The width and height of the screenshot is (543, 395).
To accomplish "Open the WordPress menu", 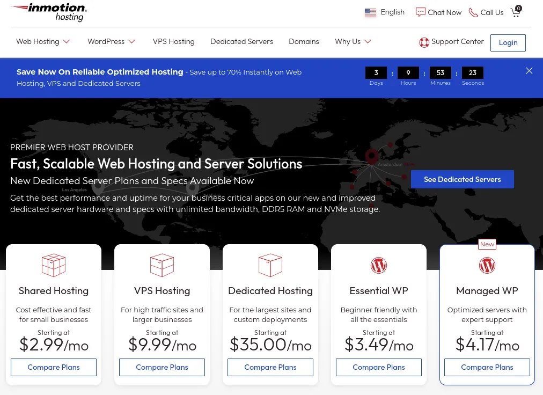I will (106, 41).
